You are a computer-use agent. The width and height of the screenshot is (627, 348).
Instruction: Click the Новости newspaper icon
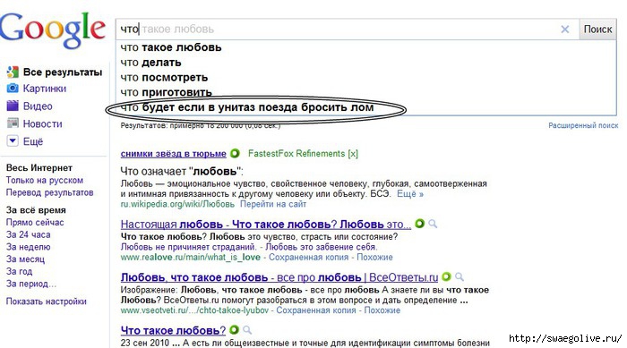click(x=13, y=123)
